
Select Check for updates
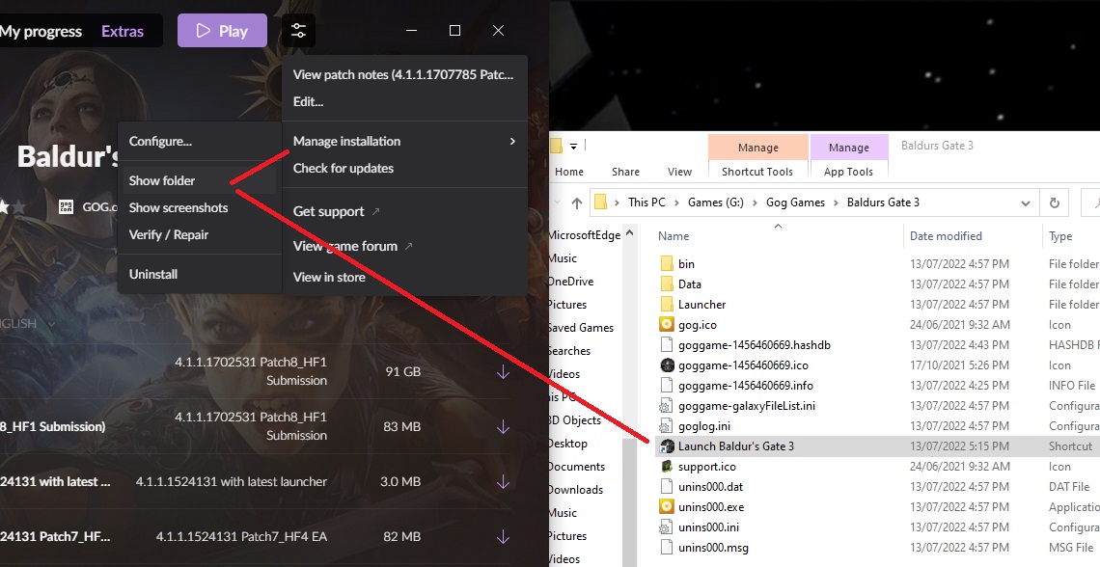click(x=344, y=168)
